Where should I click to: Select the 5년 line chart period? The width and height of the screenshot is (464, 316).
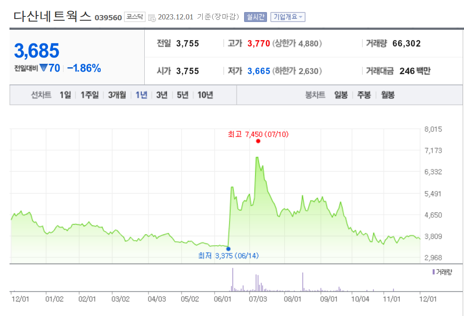[x=183, y=95]
